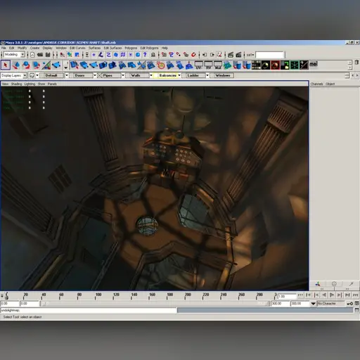Click the Auto Key key icon

click(x=350, y=304)
